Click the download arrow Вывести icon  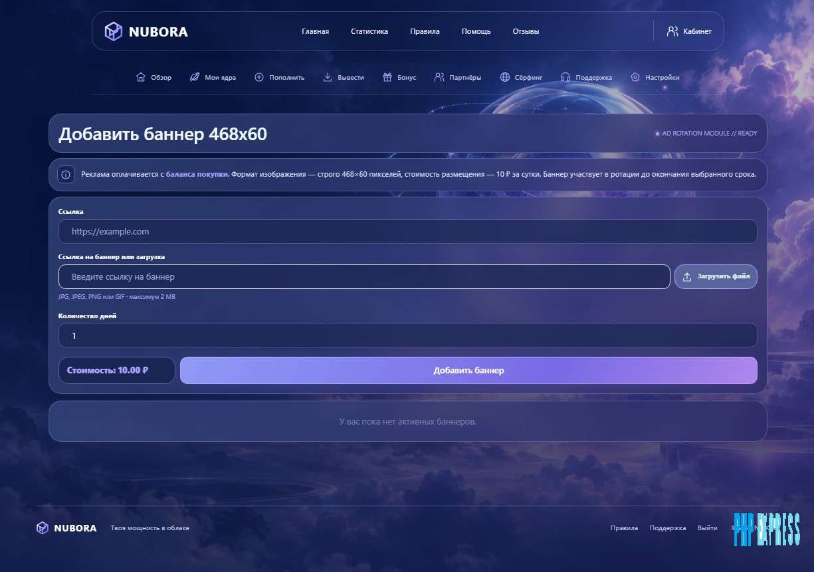pyautogui.click(x=328, y=77)
